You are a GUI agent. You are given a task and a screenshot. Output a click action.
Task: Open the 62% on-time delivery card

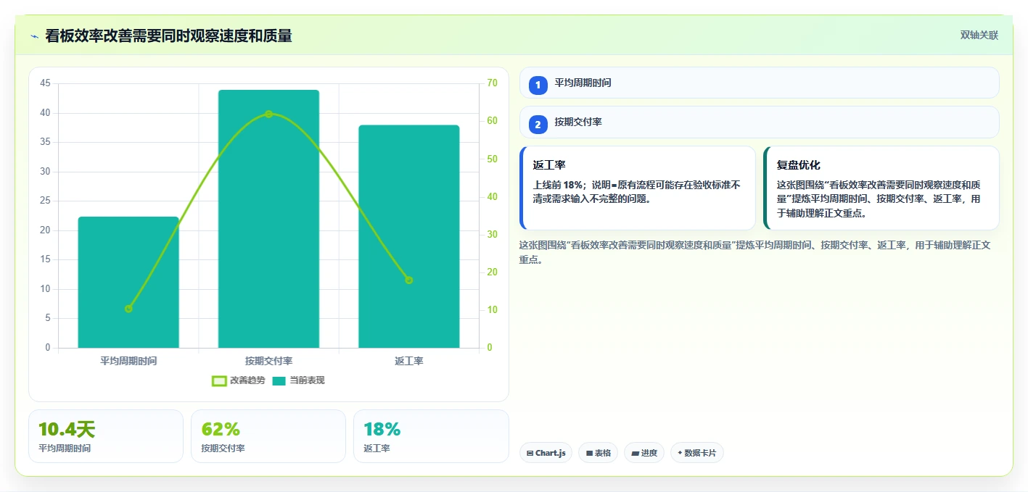click(268, 436)
